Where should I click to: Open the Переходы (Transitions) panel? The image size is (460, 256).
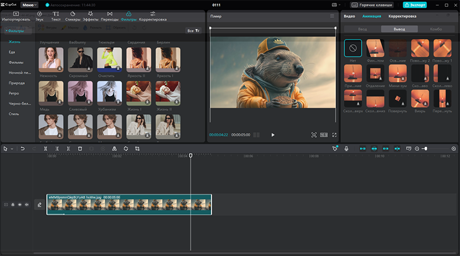coord(109,15)
